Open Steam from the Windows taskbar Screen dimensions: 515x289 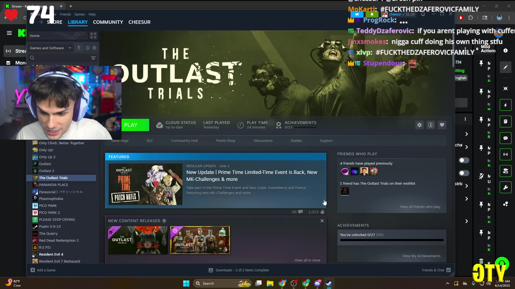click(329, 283)
